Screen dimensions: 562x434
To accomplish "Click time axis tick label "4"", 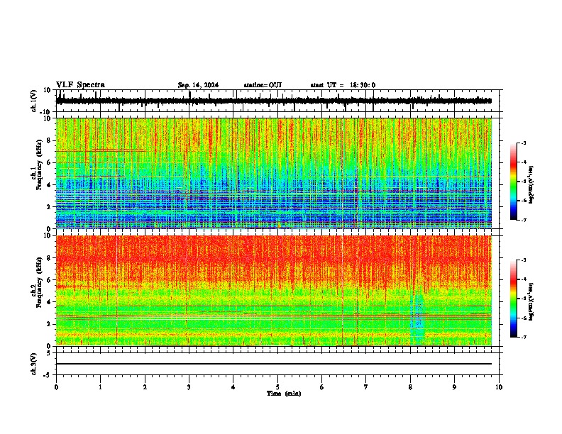I will [233, 387].
